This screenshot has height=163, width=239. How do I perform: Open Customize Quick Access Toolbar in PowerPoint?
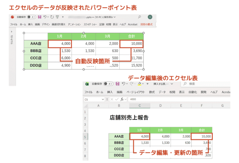[x=63, y=17]
